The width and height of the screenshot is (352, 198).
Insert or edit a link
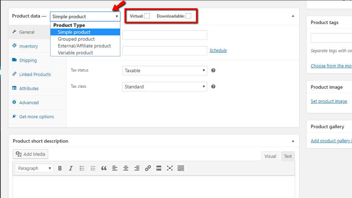148,168
